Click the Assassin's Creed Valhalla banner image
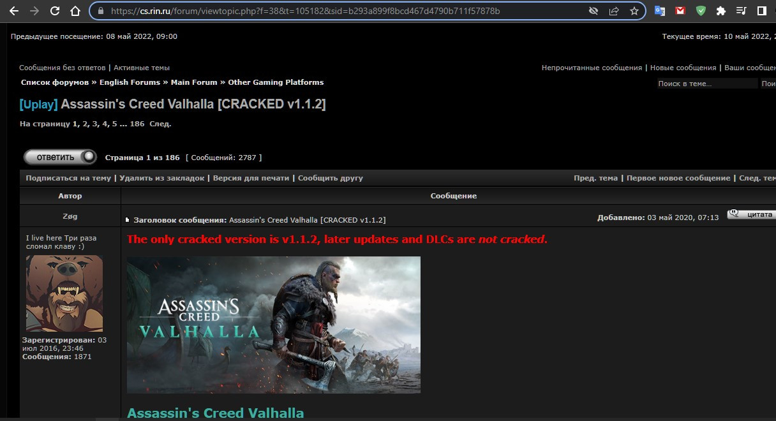Screen dimensions: 776x421 tap(273, 325)
